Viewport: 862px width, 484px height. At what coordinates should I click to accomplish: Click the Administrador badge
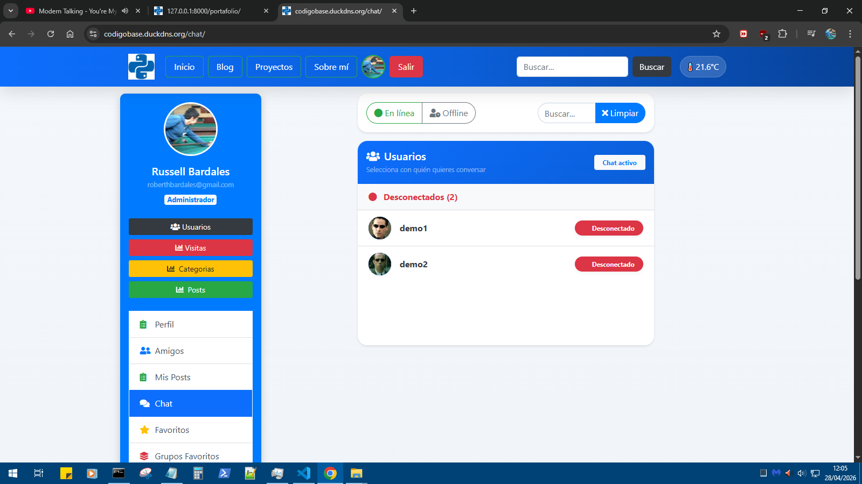tap(191, 200)
